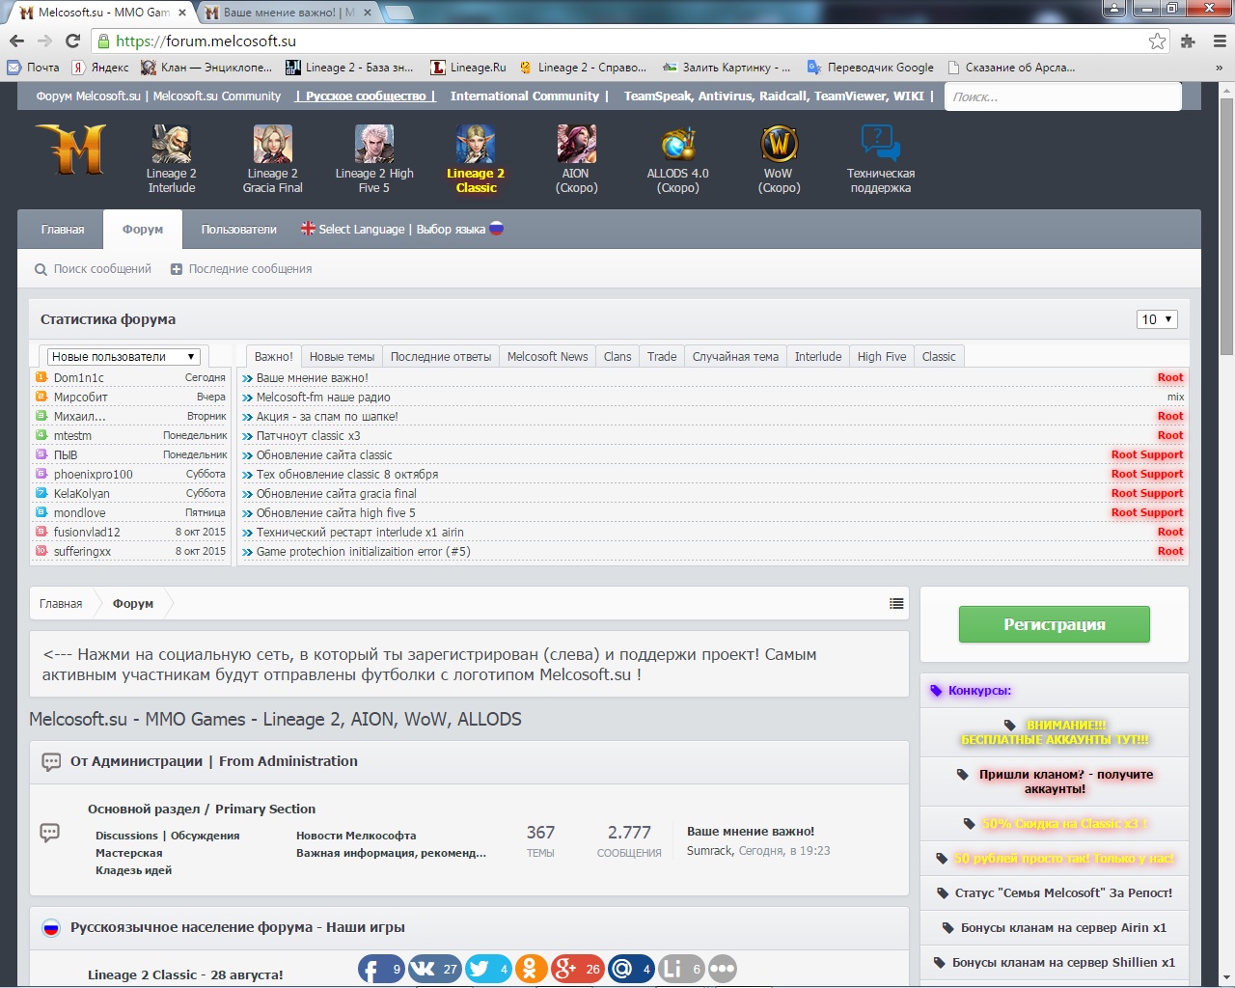
Task: Open user Dom1n1c profile
Action: (79, 378)
